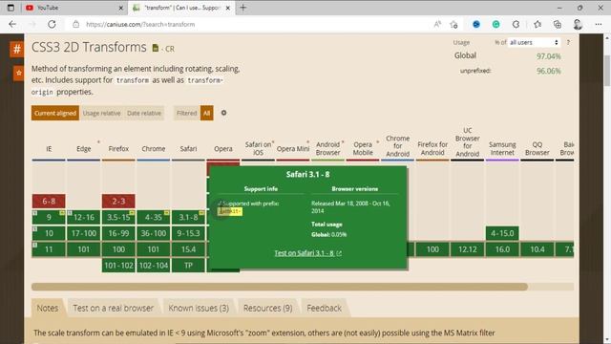Select Safari 3.1-8 support cell

188,217
